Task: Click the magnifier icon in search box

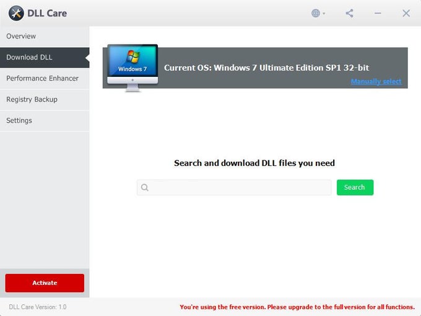Action: click(145, 188)
